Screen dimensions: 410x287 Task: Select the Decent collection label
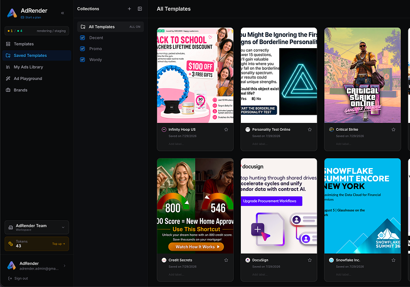tap(96, 37)
